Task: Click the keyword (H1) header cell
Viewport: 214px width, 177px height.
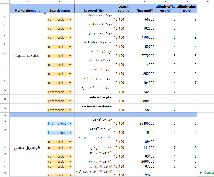Action: 94,9
